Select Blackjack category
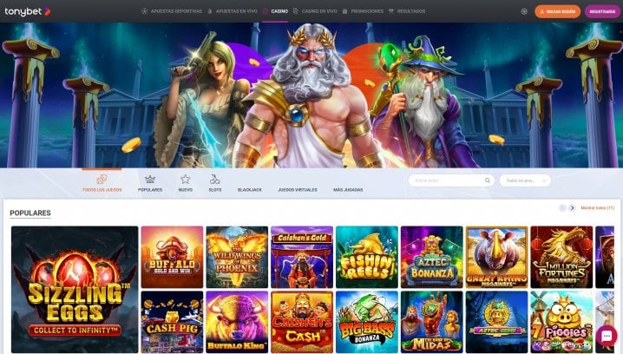Viewport: 623px width, 354px height. (x=250, y=190)
